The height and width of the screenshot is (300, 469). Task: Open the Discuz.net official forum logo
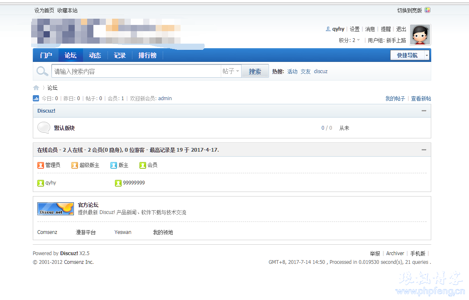tap(55, 209)
